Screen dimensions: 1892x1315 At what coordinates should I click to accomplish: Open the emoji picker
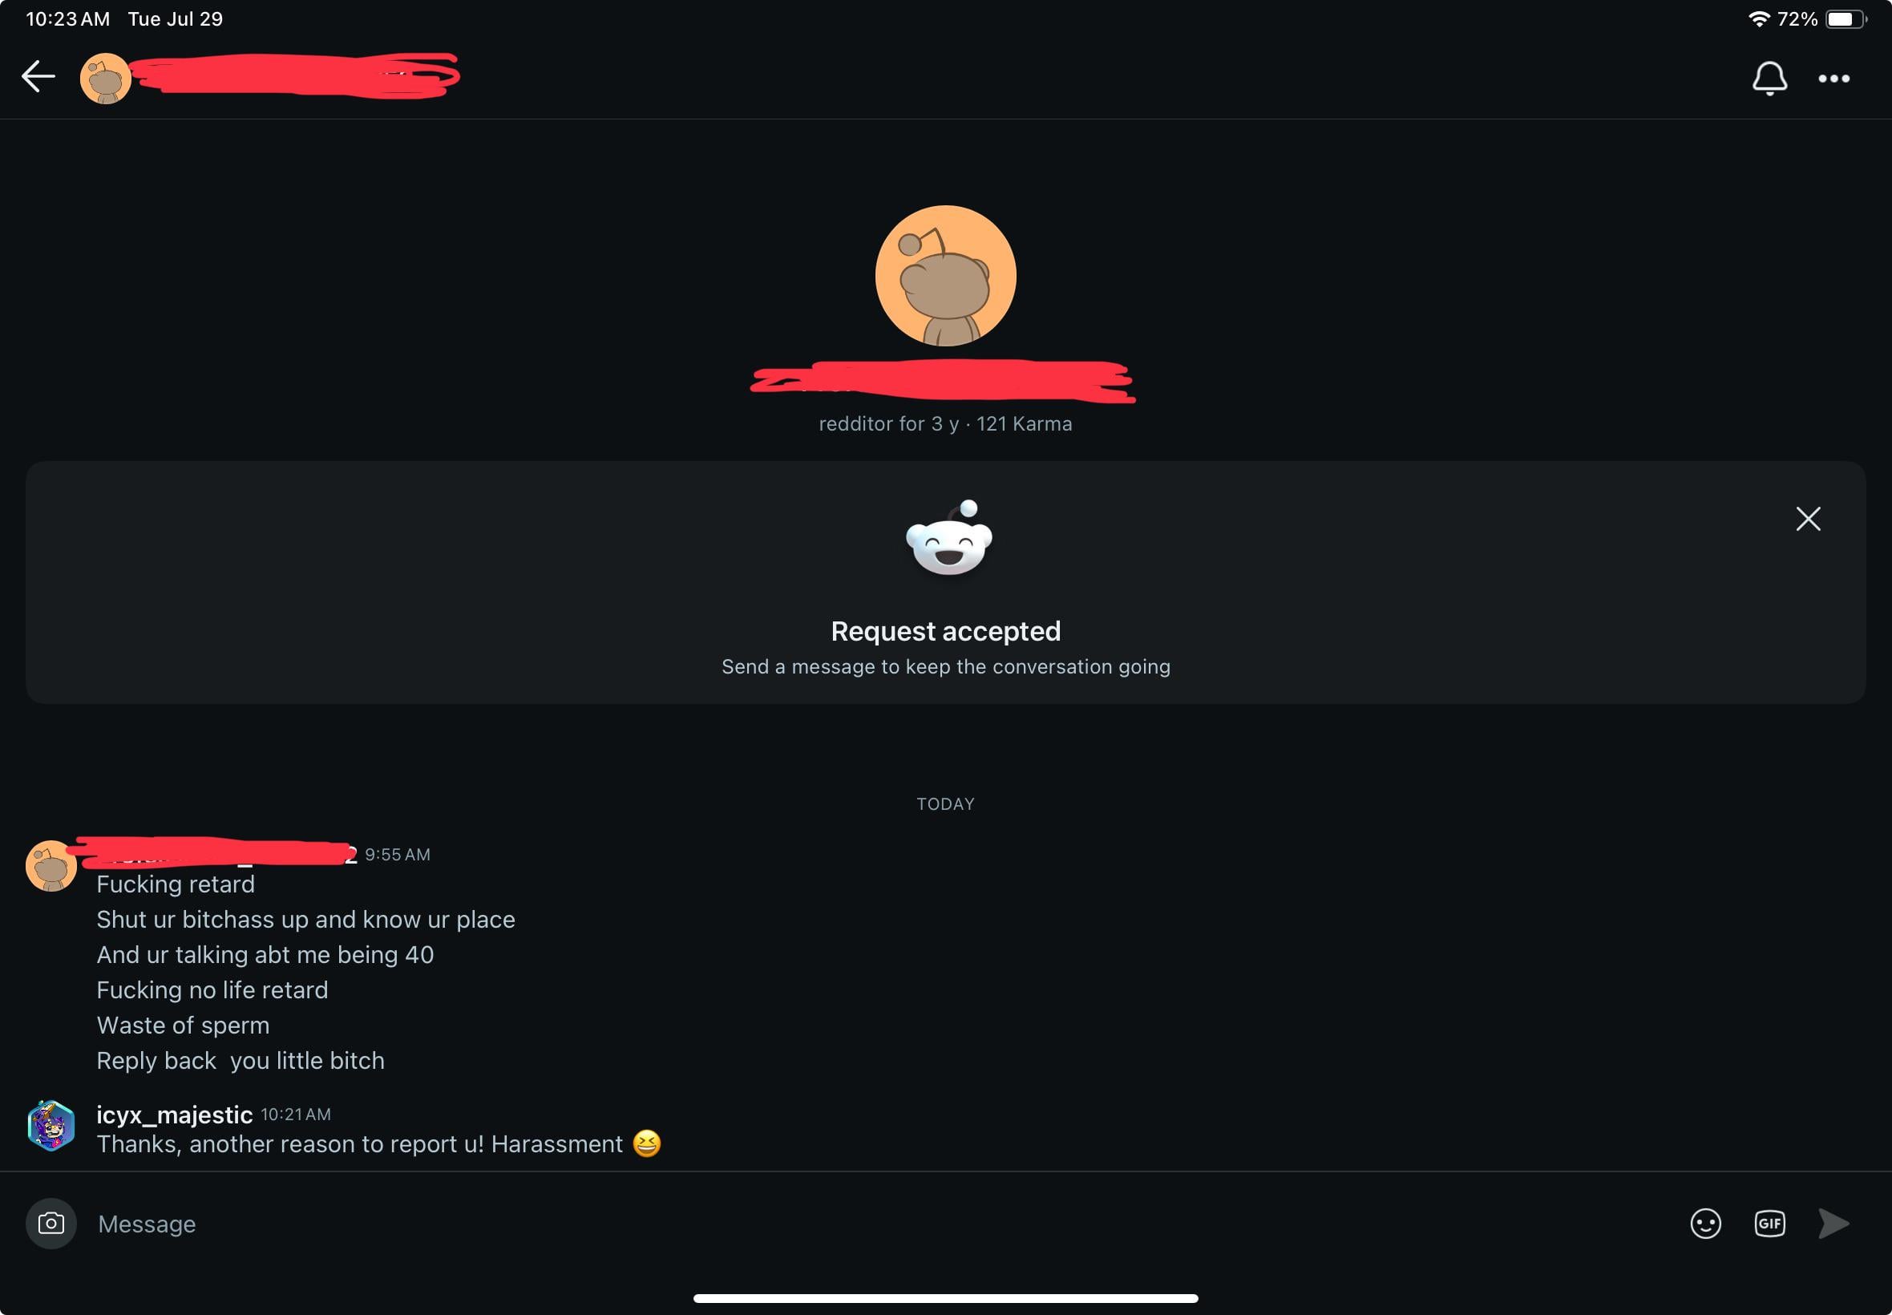[1705, 1223]
